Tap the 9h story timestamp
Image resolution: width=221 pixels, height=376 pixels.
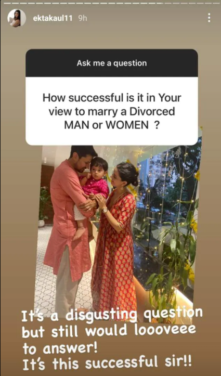coord(83,19)
